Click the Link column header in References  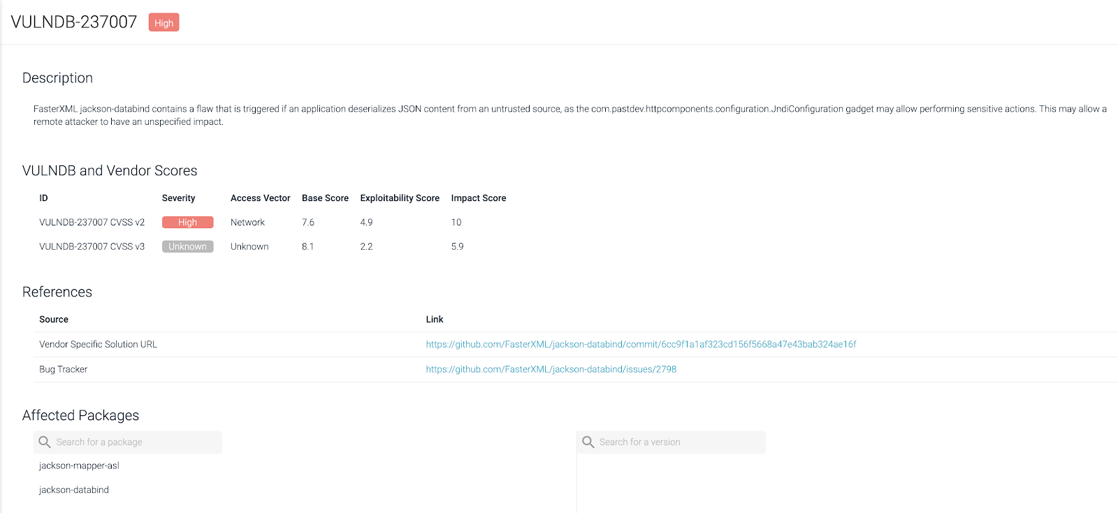(x=435, y=319)
